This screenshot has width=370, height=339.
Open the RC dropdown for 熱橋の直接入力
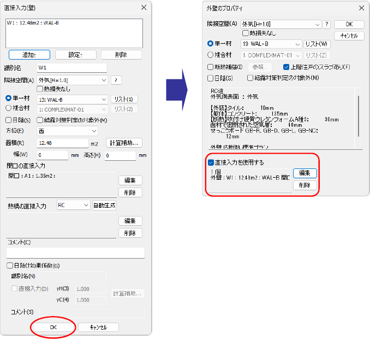73,205
